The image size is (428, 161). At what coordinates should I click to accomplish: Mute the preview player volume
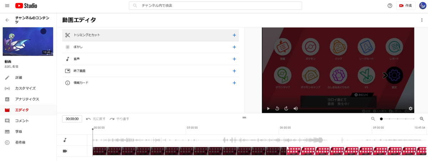coord(296,108)
